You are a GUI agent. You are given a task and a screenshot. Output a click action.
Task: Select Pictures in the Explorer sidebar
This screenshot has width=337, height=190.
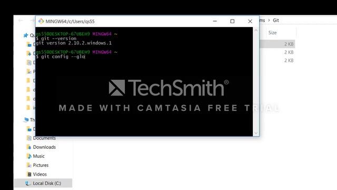click(41, 165)
